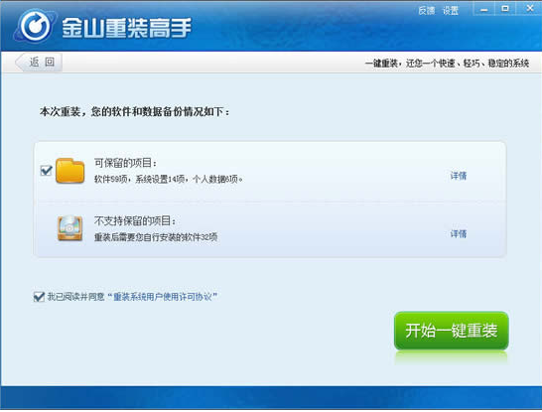Screen dimensions: 542x412
Task: Click the 可保留的项目 heading text
Action: [x=125, y=163]
